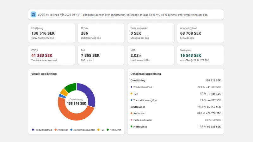Open the Annonskostnad 68 708 SEK card
This screenshot has width=253, height=142.
click(x=200, y=33)
